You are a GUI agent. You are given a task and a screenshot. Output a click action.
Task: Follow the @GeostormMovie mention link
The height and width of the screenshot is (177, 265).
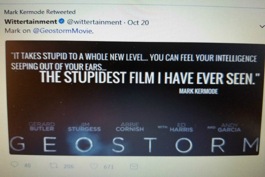tap(63, 31)
